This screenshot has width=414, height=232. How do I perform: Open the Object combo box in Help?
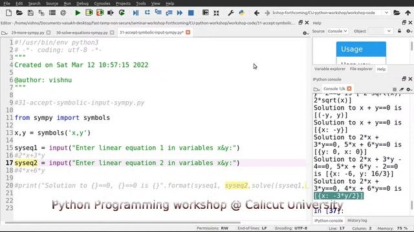(x=380, y=31)
